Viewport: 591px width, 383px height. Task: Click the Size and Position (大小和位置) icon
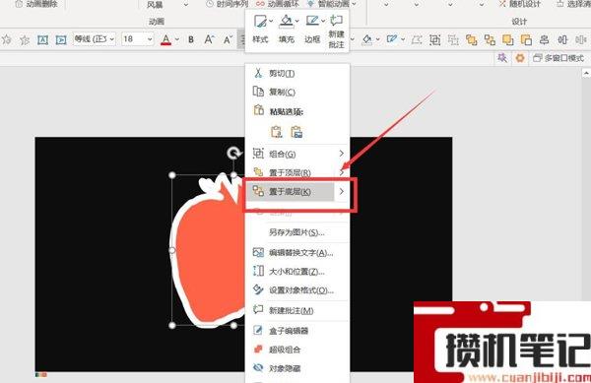[258, 271]
